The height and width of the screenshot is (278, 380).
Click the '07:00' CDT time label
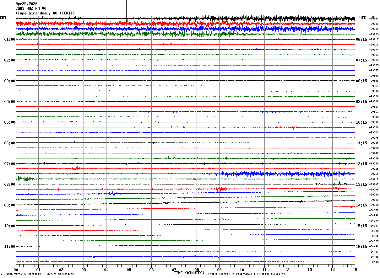pyautogui.click(x=10, y=164)
